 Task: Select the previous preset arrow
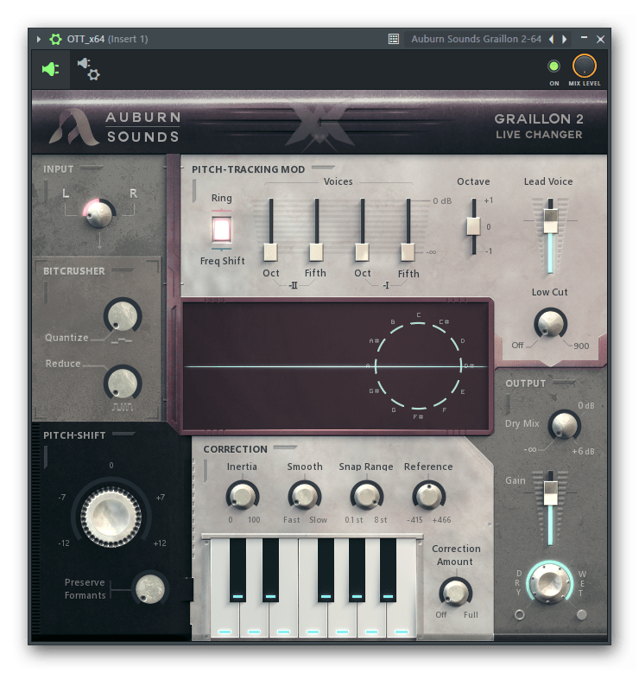[552, 39]
